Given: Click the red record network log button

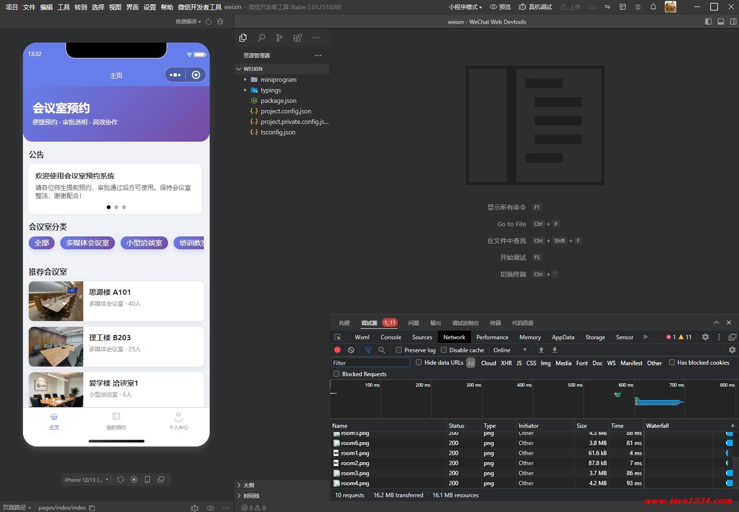Looking at the screenshot, I should click(337, 350).
